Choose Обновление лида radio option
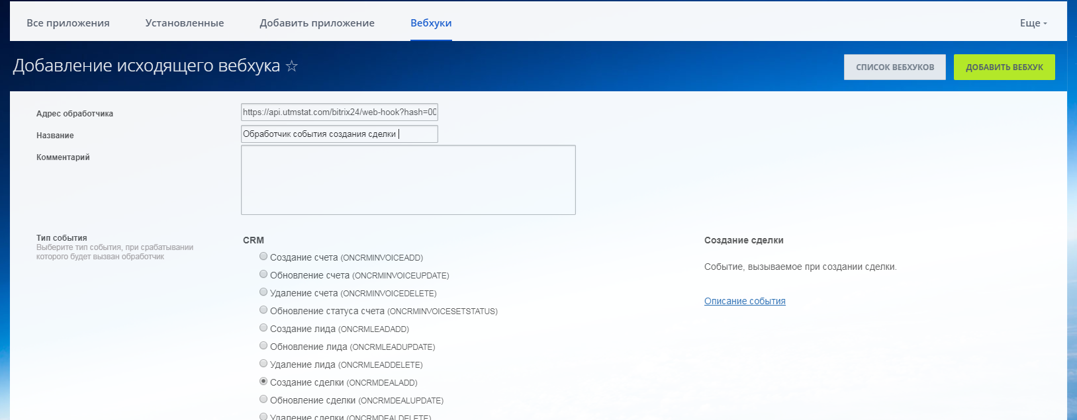This screenshot has width=1077, height=420. coord(263,346)
